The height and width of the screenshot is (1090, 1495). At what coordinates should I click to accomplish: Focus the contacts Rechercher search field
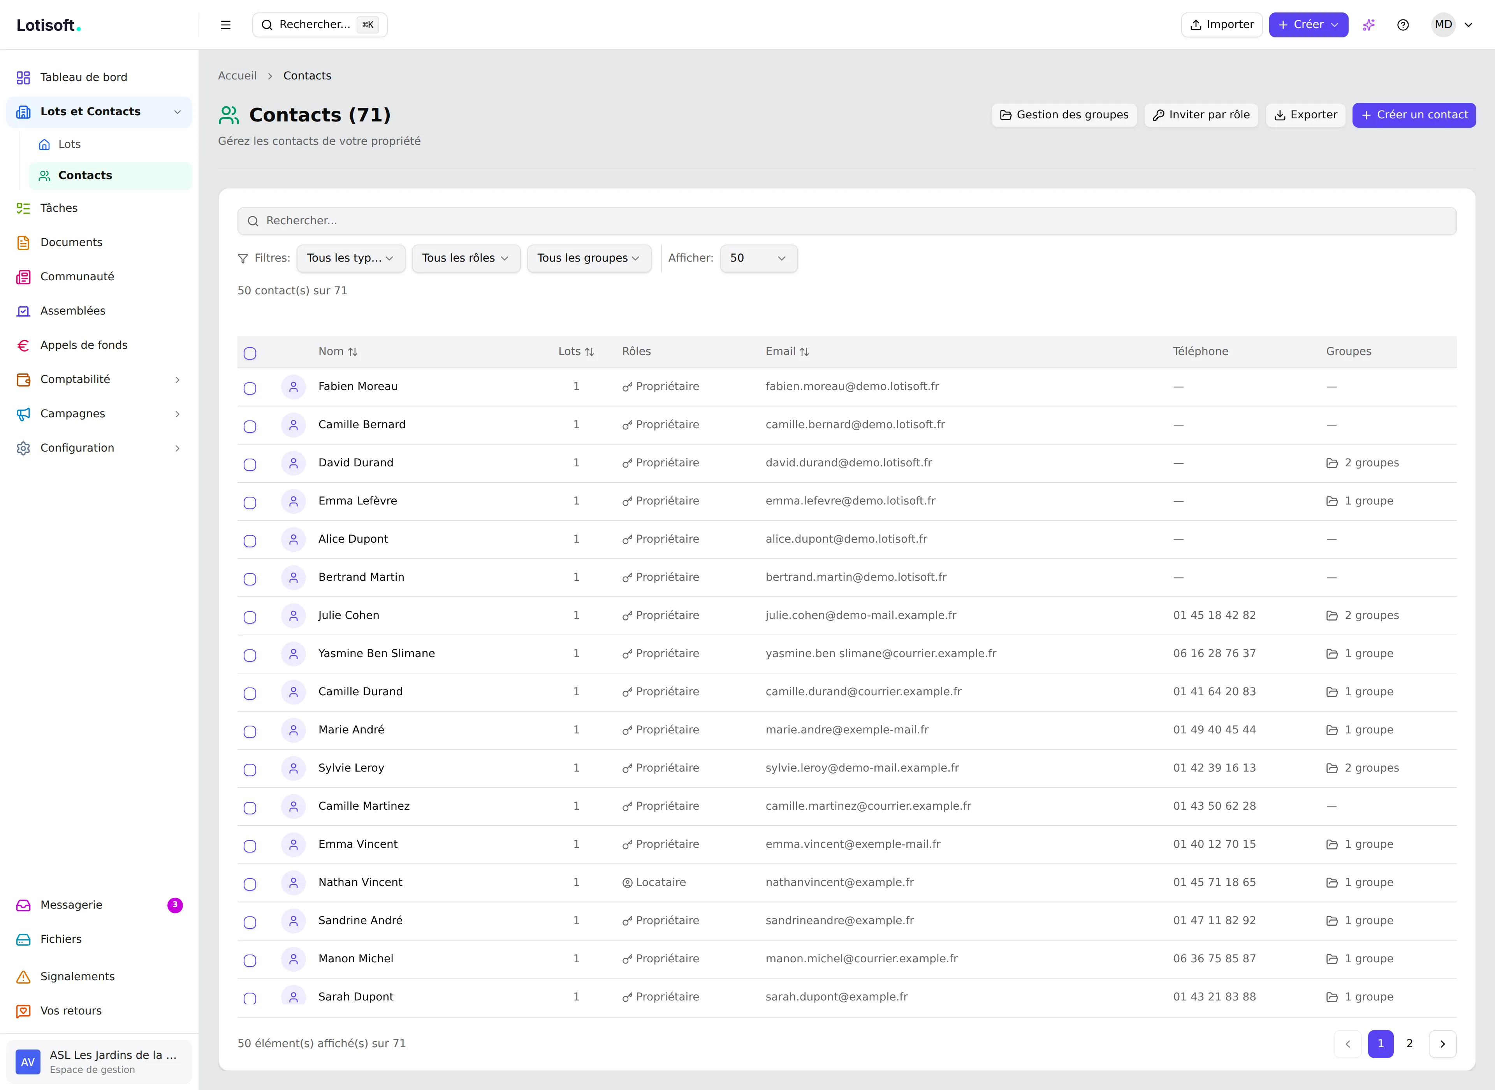coord(846,221)
